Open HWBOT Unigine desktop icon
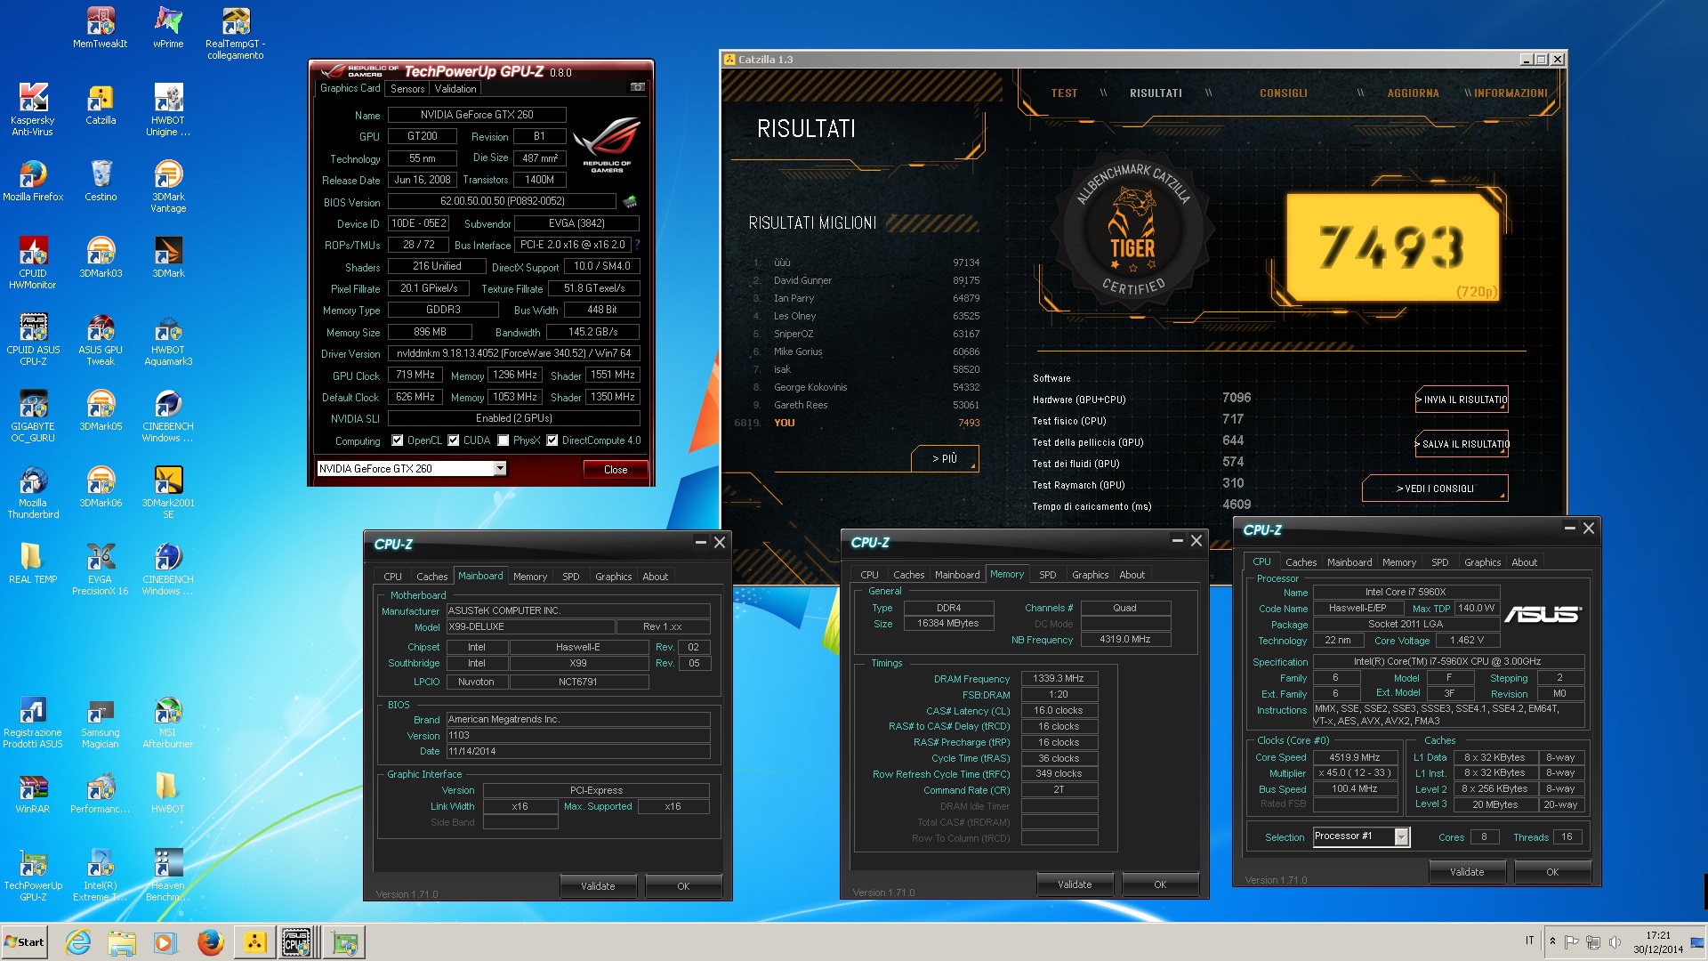The height and width of the screenshot is (961, 1708). coord(168,109)
